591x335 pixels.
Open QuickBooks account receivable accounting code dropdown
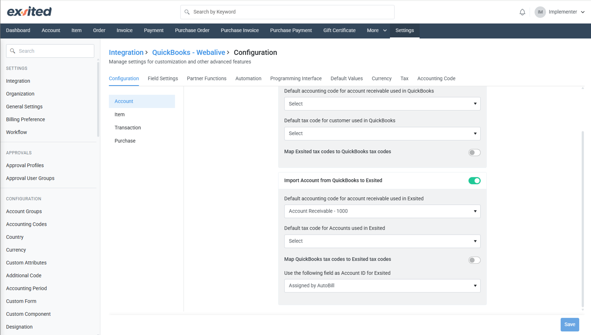point(382,104)
